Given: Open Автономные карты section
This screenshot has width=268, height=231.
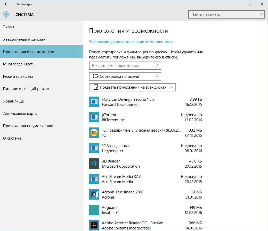Looking at the screenshot, I should (41, 114).
